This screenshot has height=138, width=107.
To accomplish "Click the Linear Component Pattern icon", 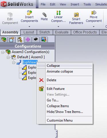I will point(59,13).
